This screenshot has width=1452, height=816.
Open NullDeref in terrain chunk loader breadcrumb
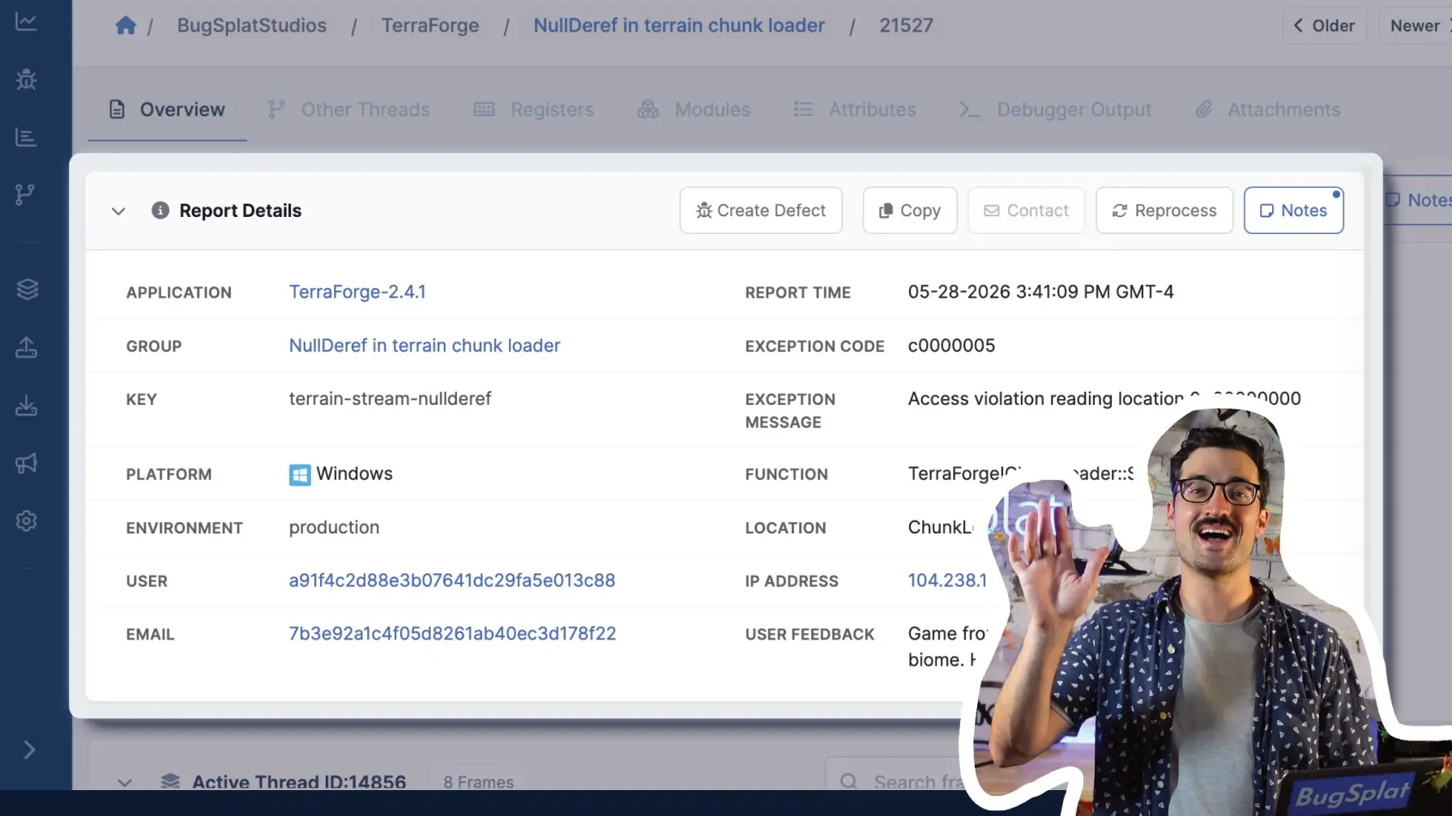pyautogui.click(x=679, y=26)
